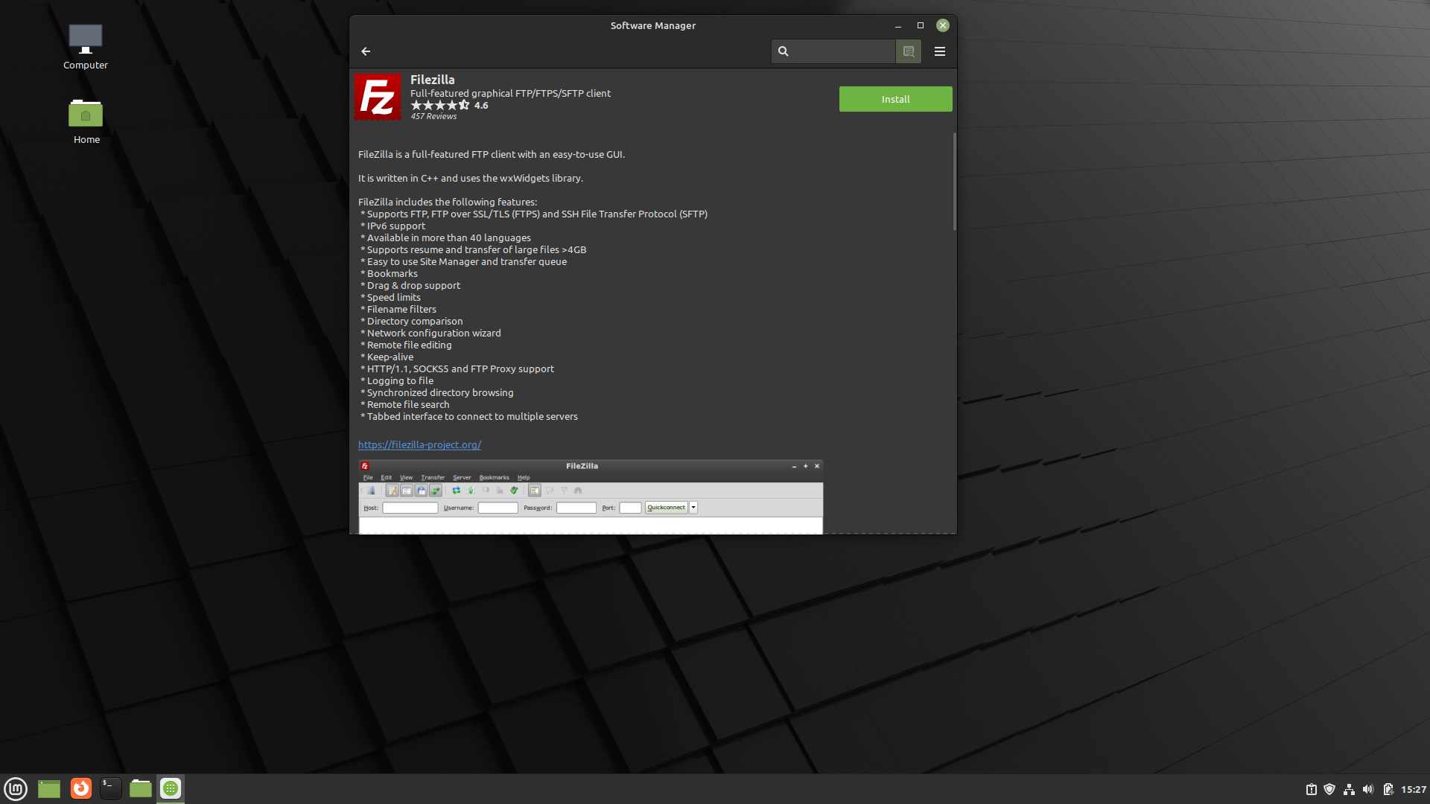Click the '* IPv6 support' line
Screen dimensions: 1430x804
[393, 226]
